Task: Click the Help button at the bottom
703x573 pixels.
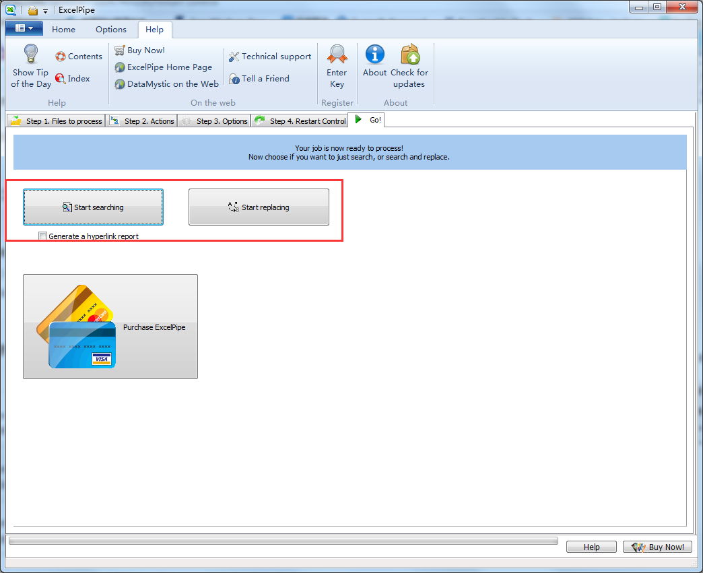Action: (591, 547)
